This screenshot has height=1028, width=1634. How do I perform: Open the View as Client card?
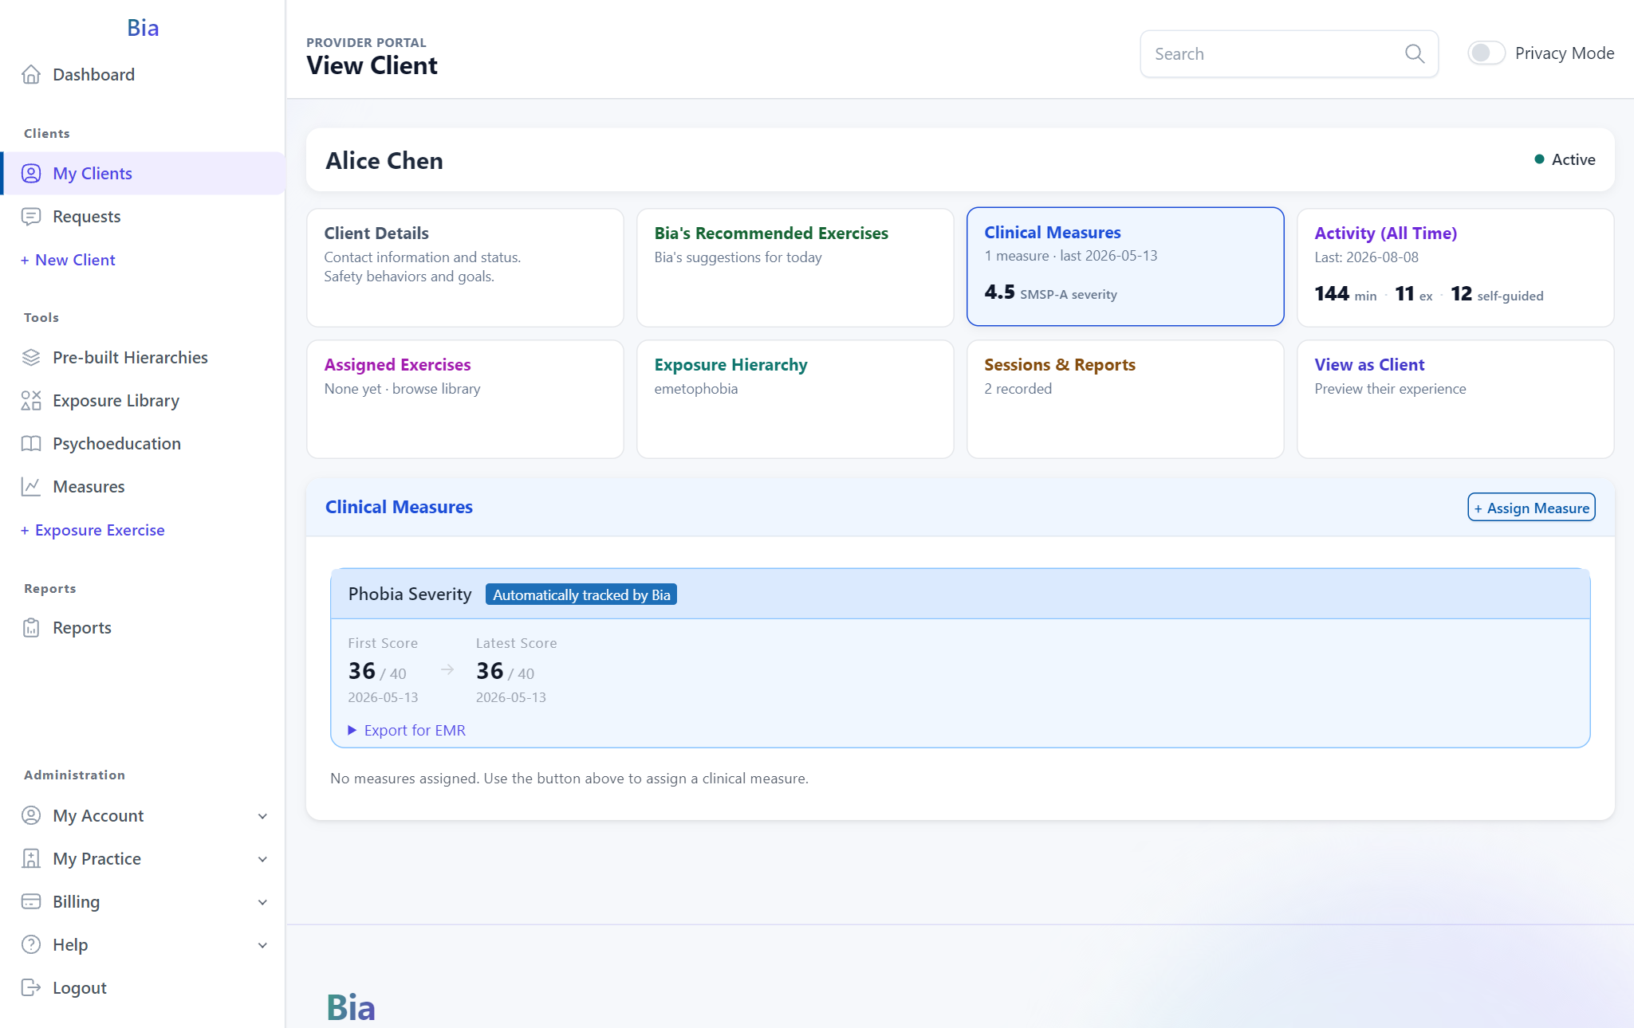coord(1455,399)
